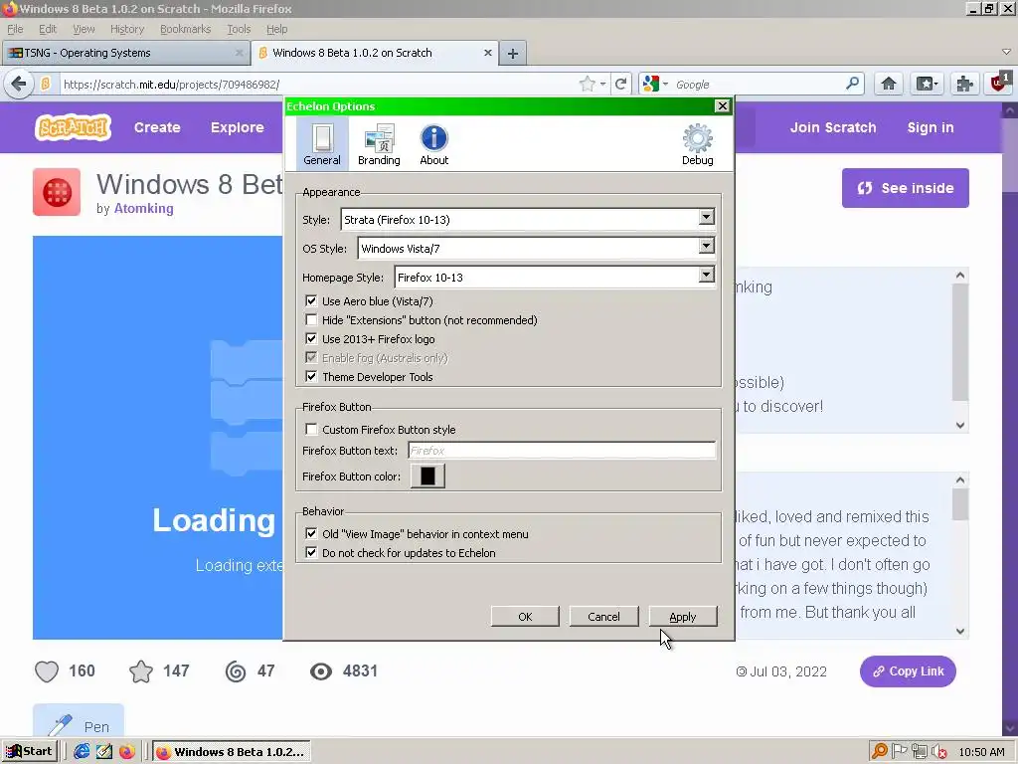1018x764 pixels.
Task: Click the Scratch logo
Action: click(x=73, y=127)
